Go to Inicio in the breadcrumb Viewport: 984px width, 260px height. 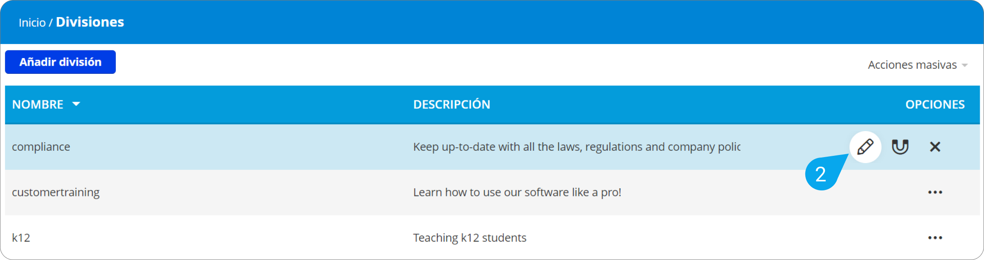pos(32,22)
